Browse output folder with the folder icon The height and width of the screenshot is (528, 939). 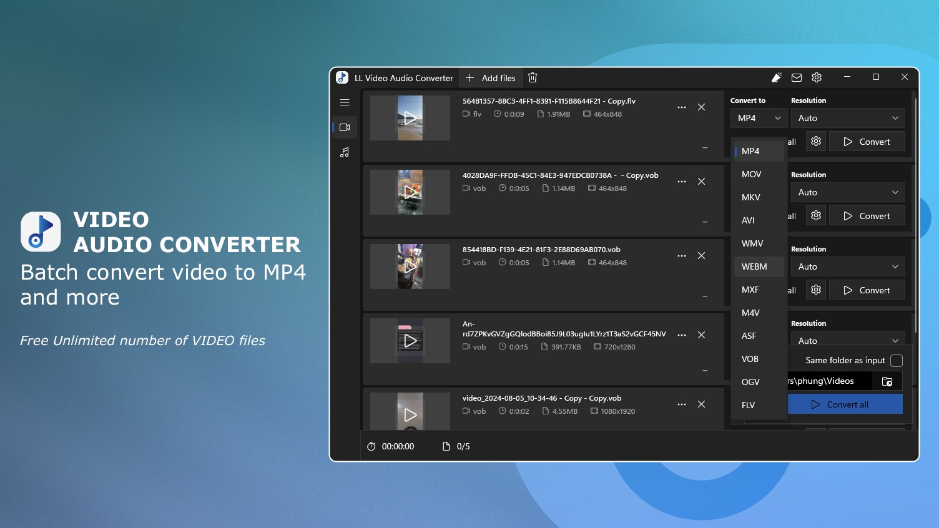click(887, 381)
